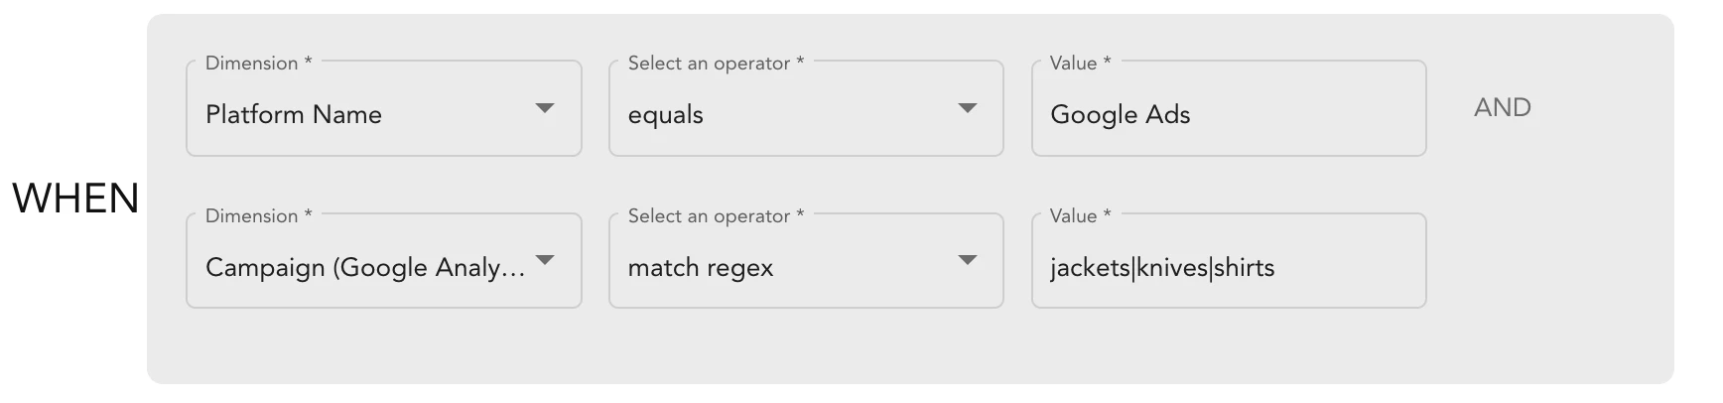Open the match regex operator selector
The height and width of the screenshot is (403, 1723).
click(x=784, y=267)
